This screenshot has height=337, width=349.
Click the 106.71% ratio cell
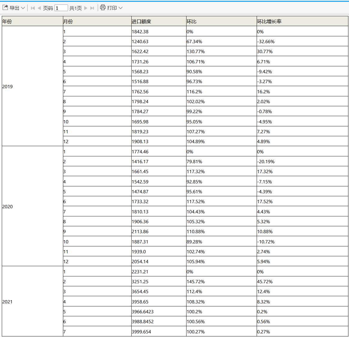click(x=222, y=61)
